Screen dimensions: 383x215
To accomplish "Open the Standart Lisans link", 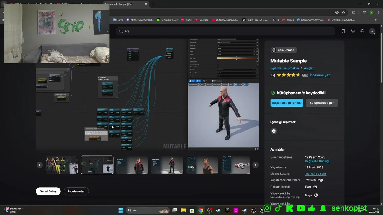I will pos(316,174).
